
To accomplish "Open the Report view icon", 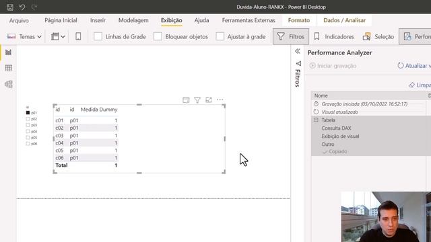I will click(9, 52).
